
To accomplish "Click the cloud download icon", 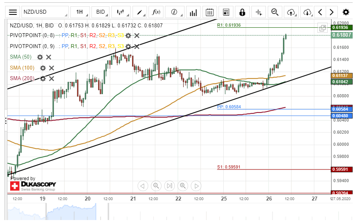I will point(307,12).
